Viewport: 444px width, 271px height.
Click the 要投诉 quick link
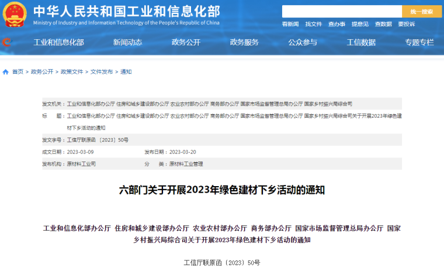pos(407,24)
